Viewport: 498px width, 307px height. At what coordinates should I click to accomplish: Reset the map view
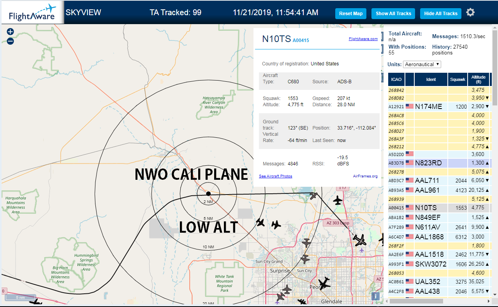click(x=351, y=14)
